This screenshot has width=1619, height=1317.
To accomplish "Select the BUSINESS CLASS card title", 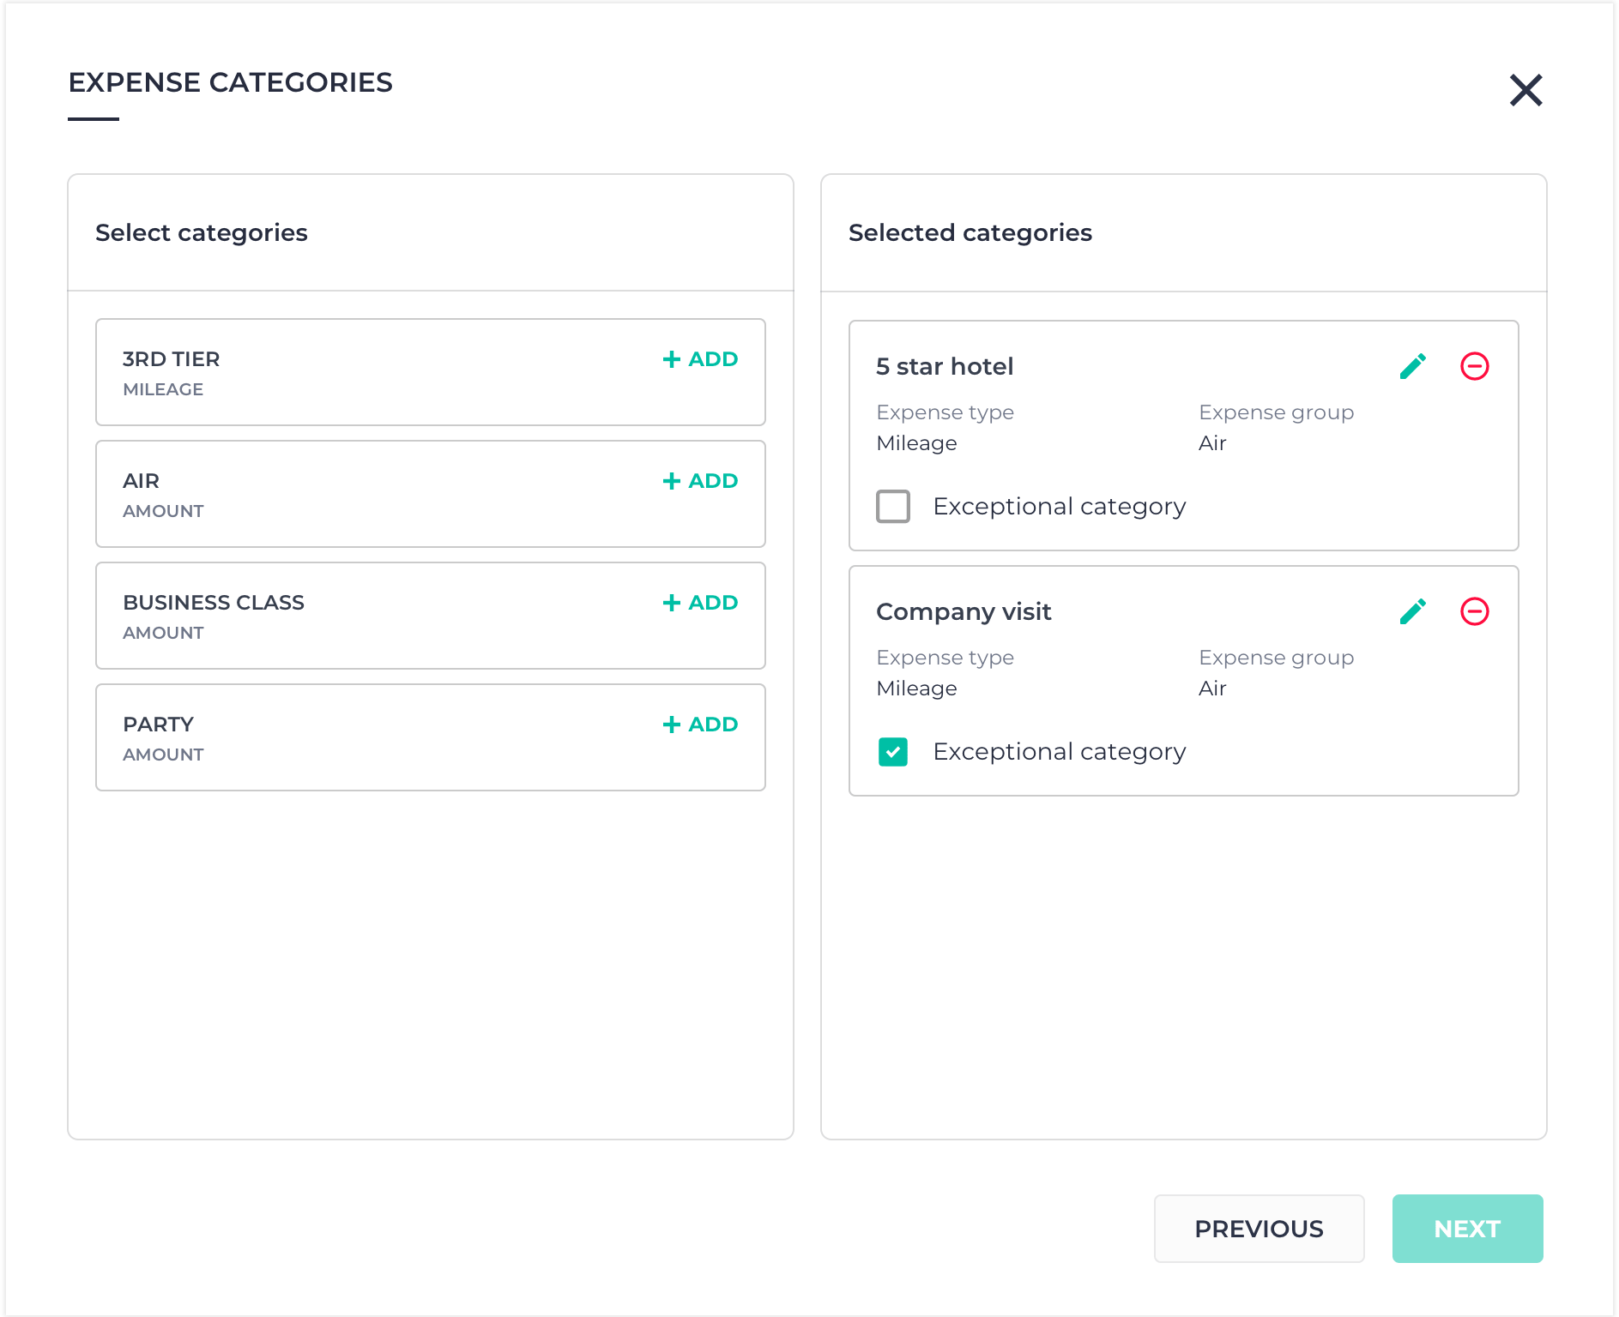I will [214, 603].
